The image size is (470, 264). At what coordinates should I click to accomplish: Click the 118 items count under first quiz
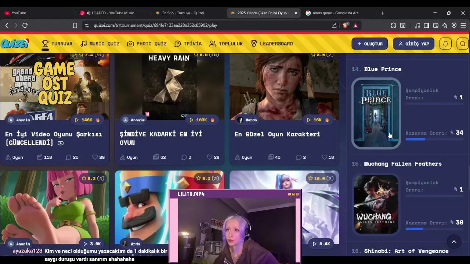(44, 157)
